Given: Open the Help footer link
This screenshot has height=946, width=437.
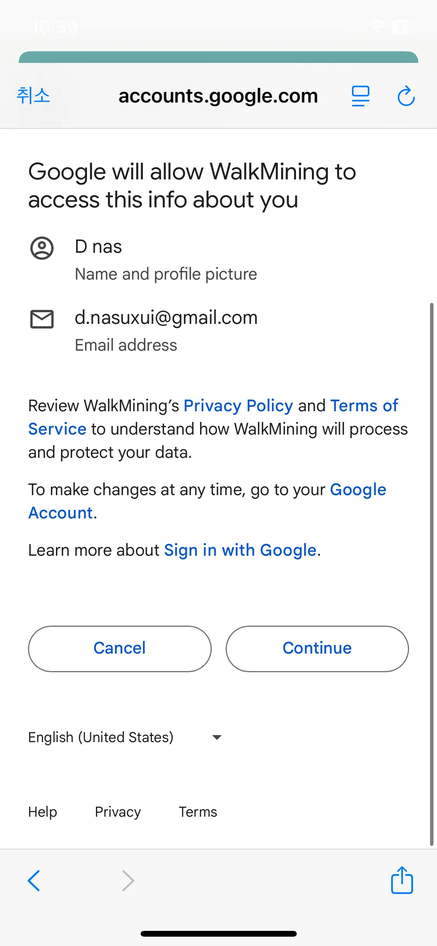Looking at the screenshot, I should (43, 812).
